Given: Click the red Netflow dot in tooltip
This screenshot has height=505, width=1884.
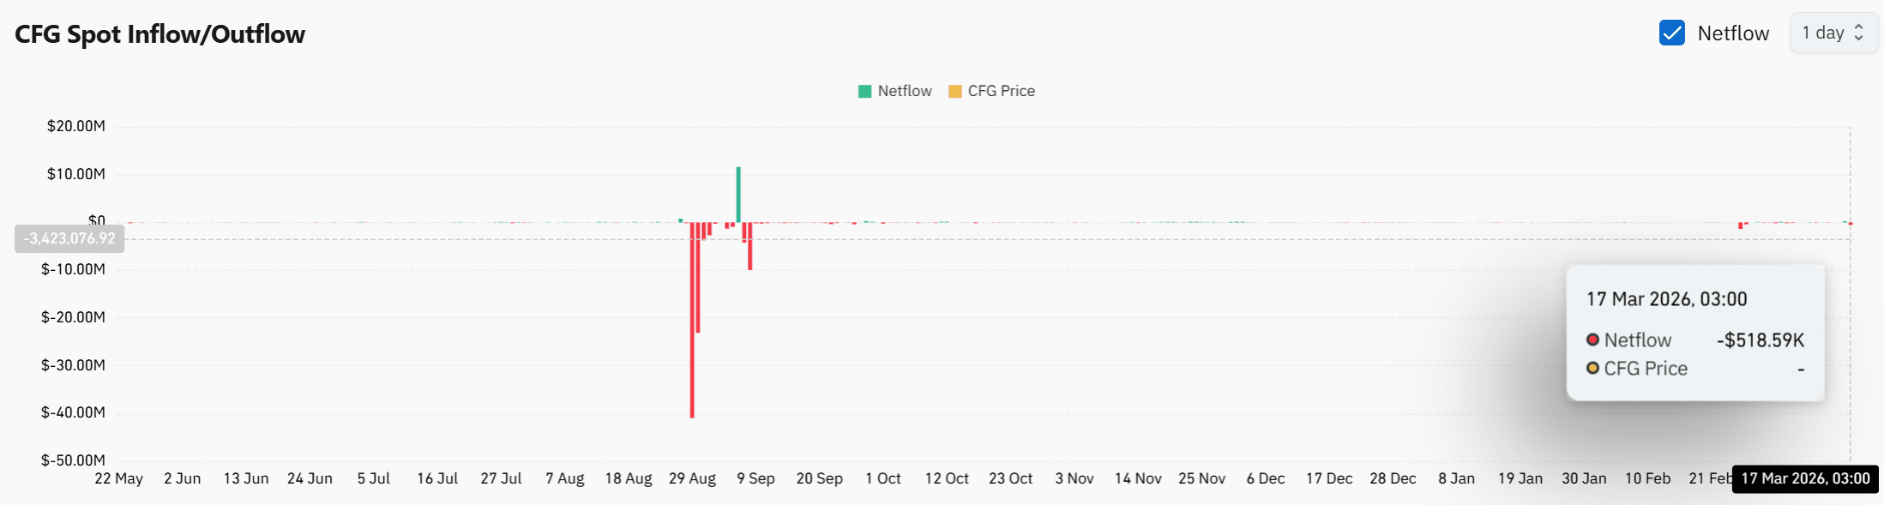Looking at the screenshot, I should 1592,340.
